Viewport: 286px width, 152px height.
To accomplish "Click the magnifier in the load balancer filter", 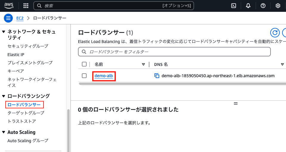I will point(84,52).
